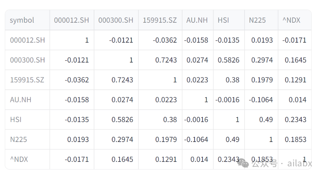Image resolution: width=322 pixels, height=176 pixels.
Task: Select -0.1064 in the N225 row
Action: (196, 140)
